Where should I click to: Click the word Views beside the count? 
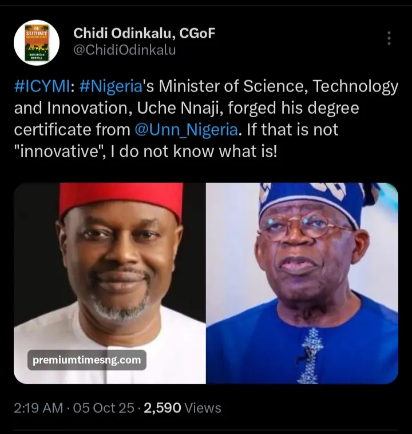[x=203, y=408]
